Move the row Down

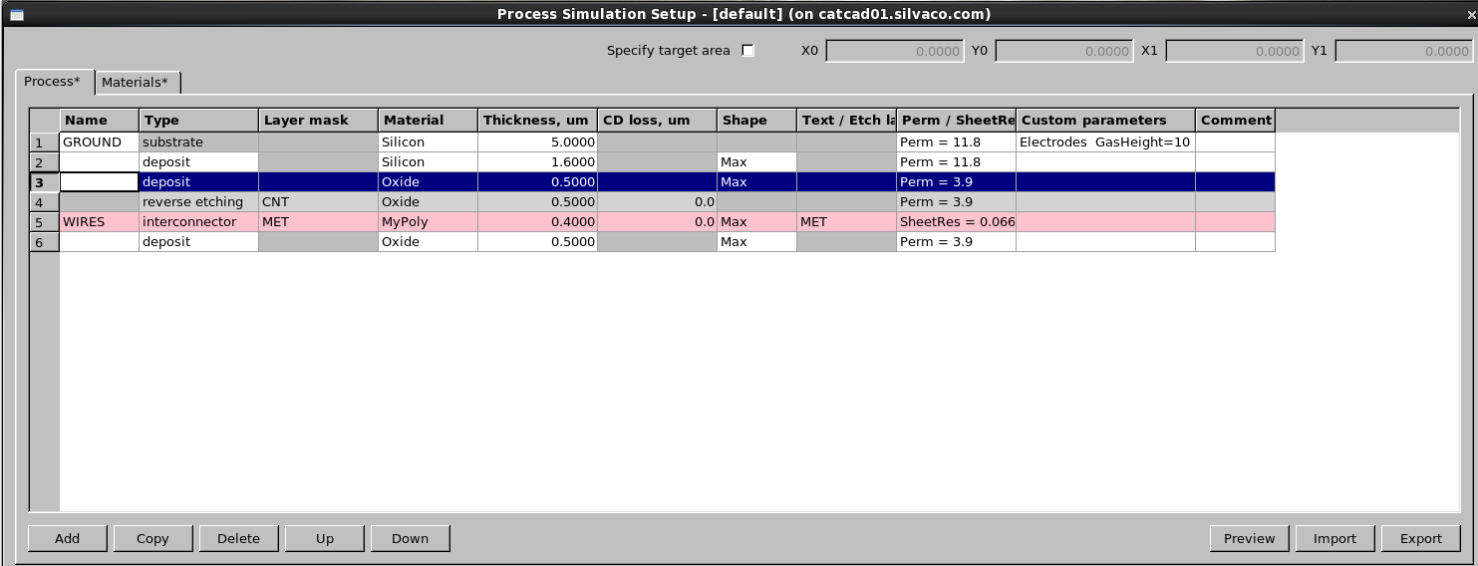pos(410,538)
